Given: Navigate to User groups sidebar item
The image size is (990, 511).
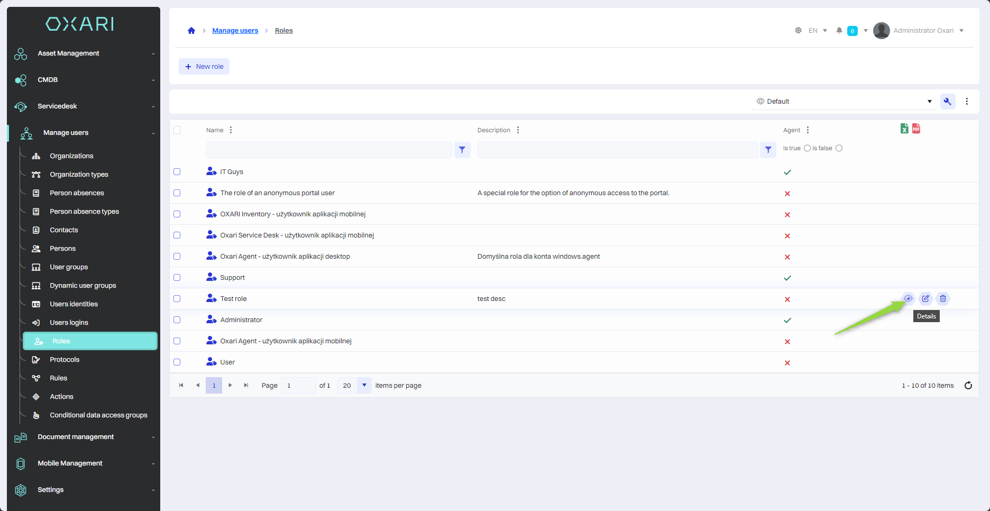Looking at the screenshot, I should 69,267.
